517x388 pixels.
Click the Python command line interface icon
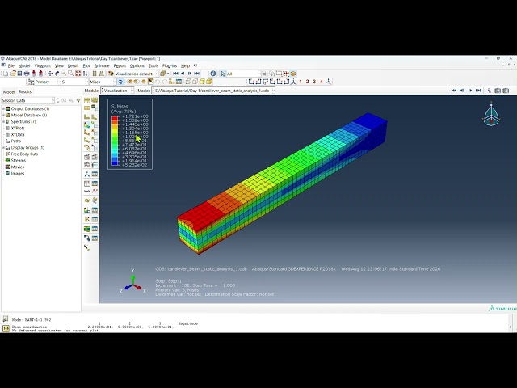[6, 328]
